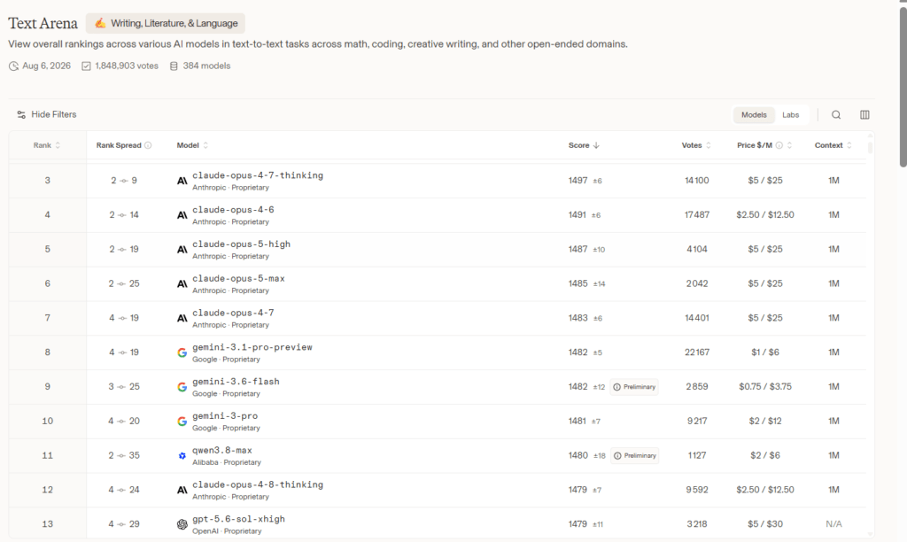The width and height of the screenshot is (907, 542).
Task: Click the Rank Spread info icon
Action: (x=148, y=145)
